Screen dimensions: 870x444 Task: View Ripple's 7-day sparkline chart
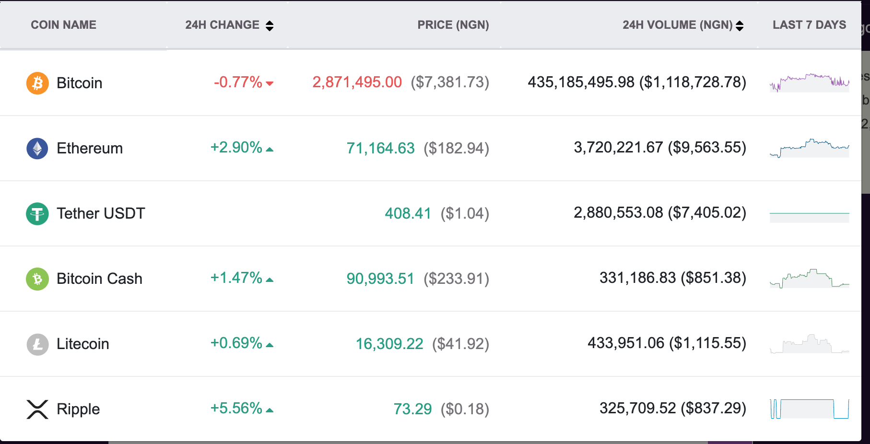point(809,409)
